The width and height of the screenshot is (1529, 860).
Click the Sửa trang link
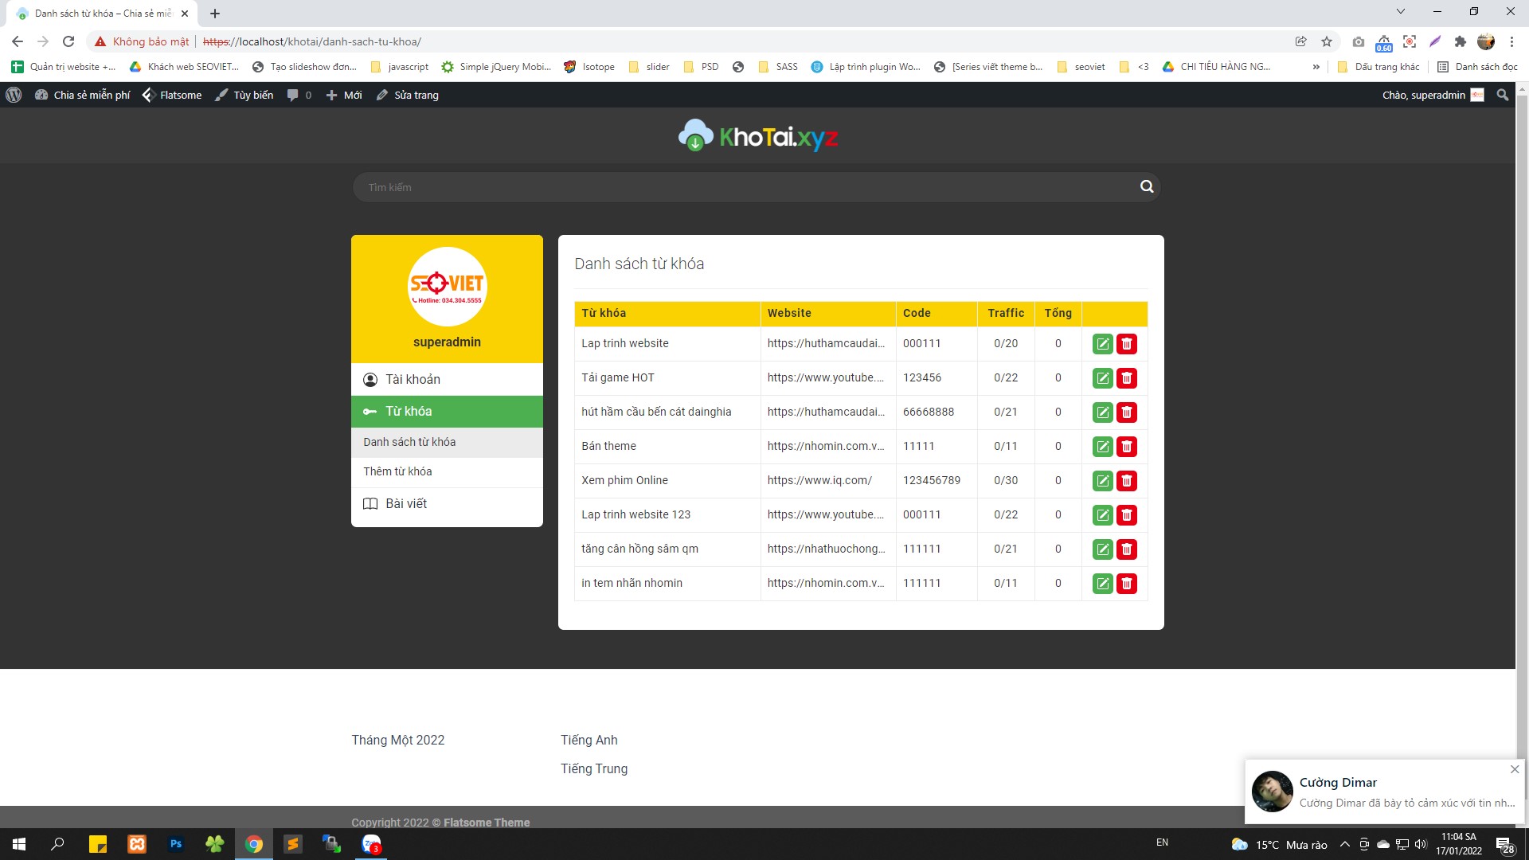(x=407, y=95)
